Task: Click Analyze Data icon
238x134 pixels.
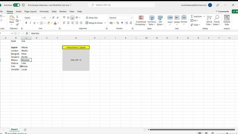Action: [x=227, y=18]
